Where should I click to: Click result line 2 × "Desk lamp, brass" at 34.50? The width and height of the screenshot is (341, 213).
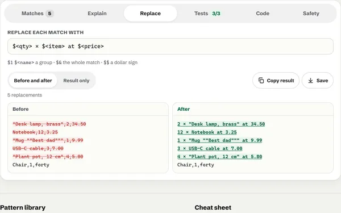pos(221,124)
